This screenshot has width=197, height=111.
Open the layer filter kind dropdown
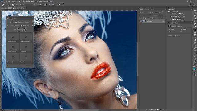point(144,12)
